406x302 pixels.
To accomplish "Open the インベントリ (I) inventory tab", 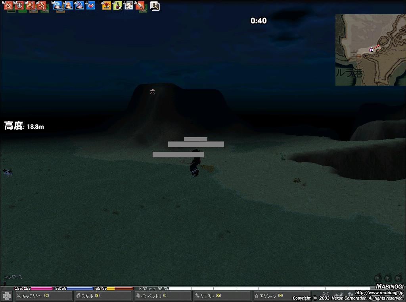I will (x=163, y=296).
